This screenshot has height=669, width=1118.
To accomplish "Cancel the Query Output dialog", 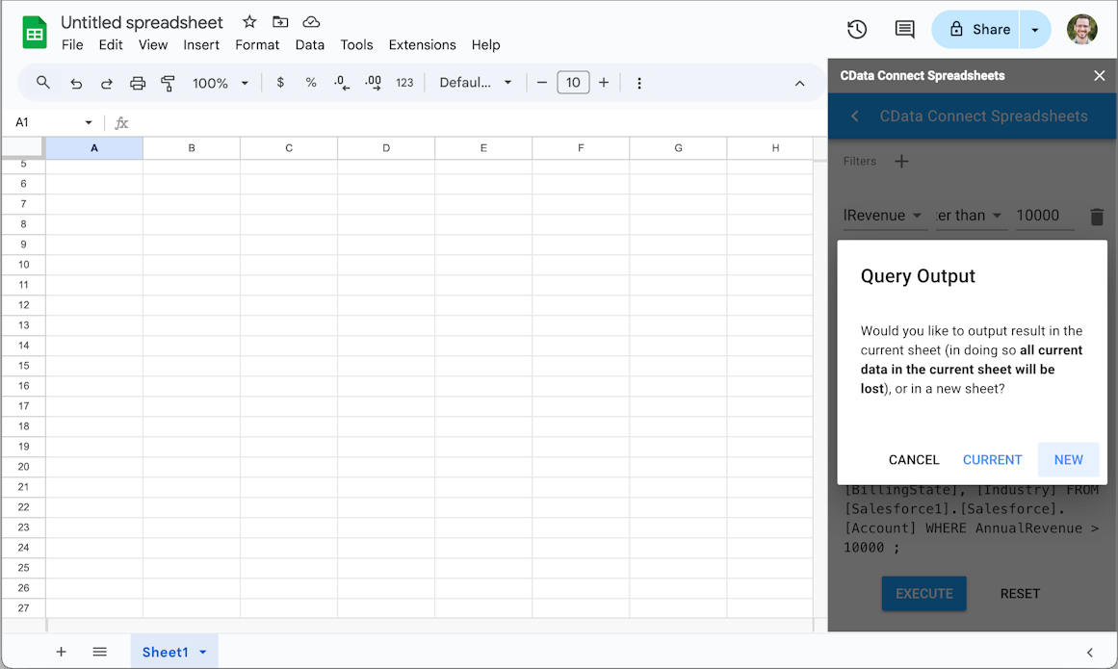I will (913, 460).
